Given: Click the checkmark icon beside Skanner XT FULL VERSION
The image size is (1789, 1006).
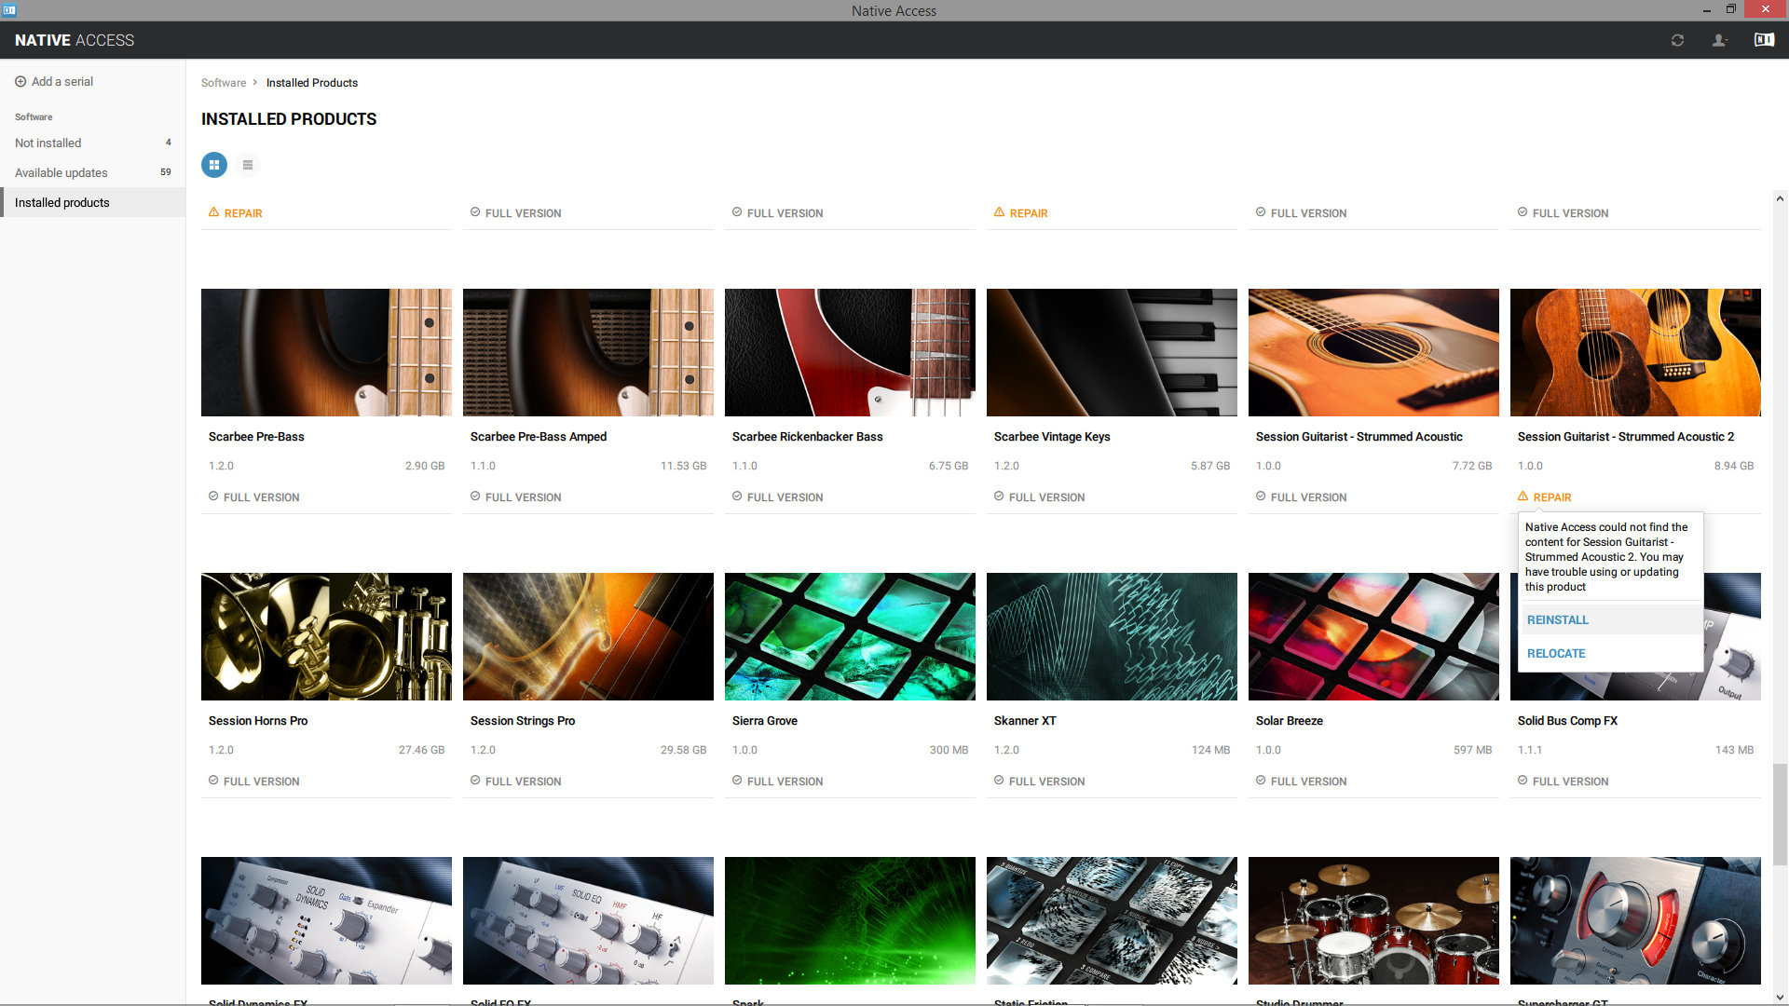Looking at the screenshot, I should [997, 781].
